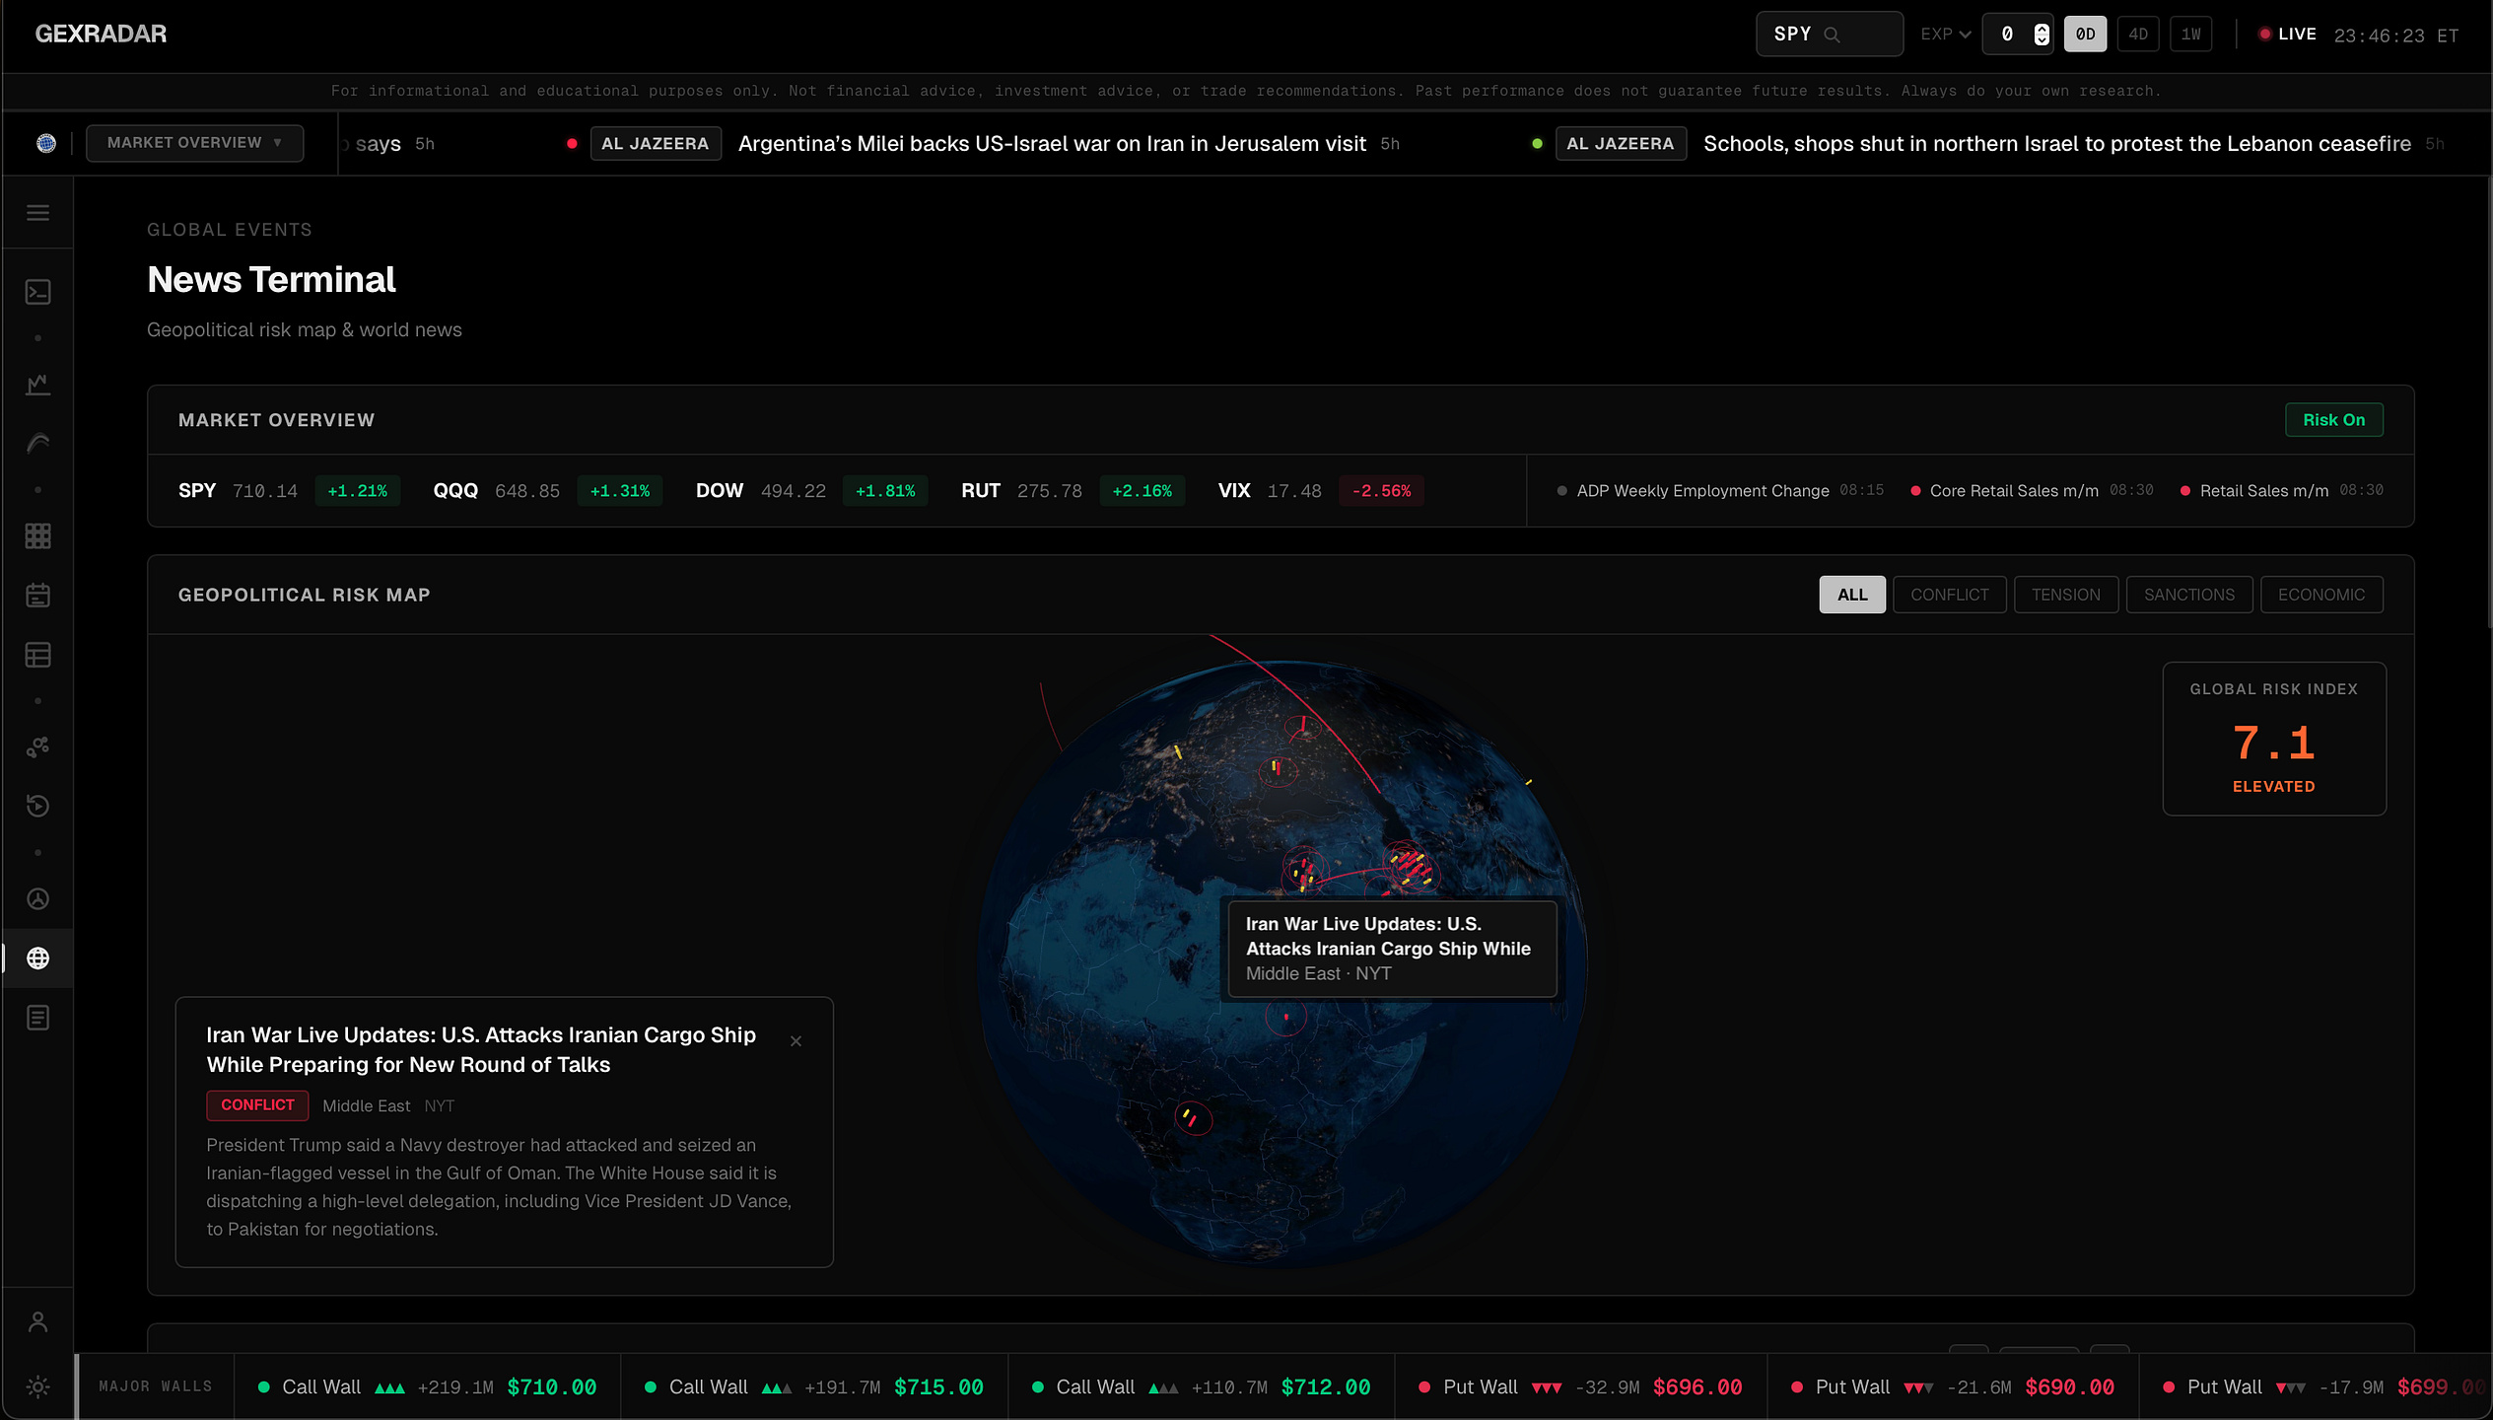
Task: Click the Call Wall $710.00 ticker item
Action: click(427, 1387)
